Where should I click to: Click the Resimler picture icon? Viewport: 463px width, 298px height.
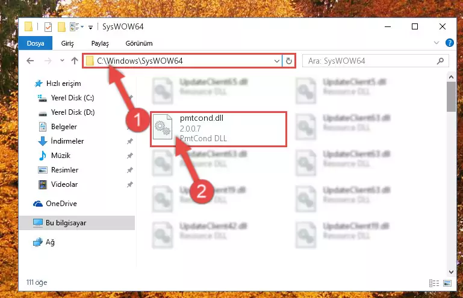(x=43, y=170)
